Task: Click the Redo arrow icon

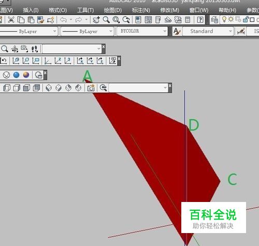Action: [79, 20]
